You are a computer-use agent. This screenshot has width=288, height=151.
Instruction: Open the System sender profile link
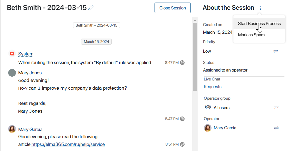(26, 54)
